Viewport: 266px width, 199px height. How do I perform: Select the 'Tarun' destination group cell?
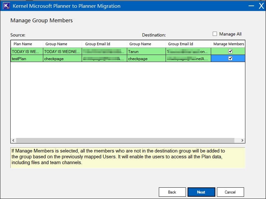pyautogui.click(x=146, y=51)
